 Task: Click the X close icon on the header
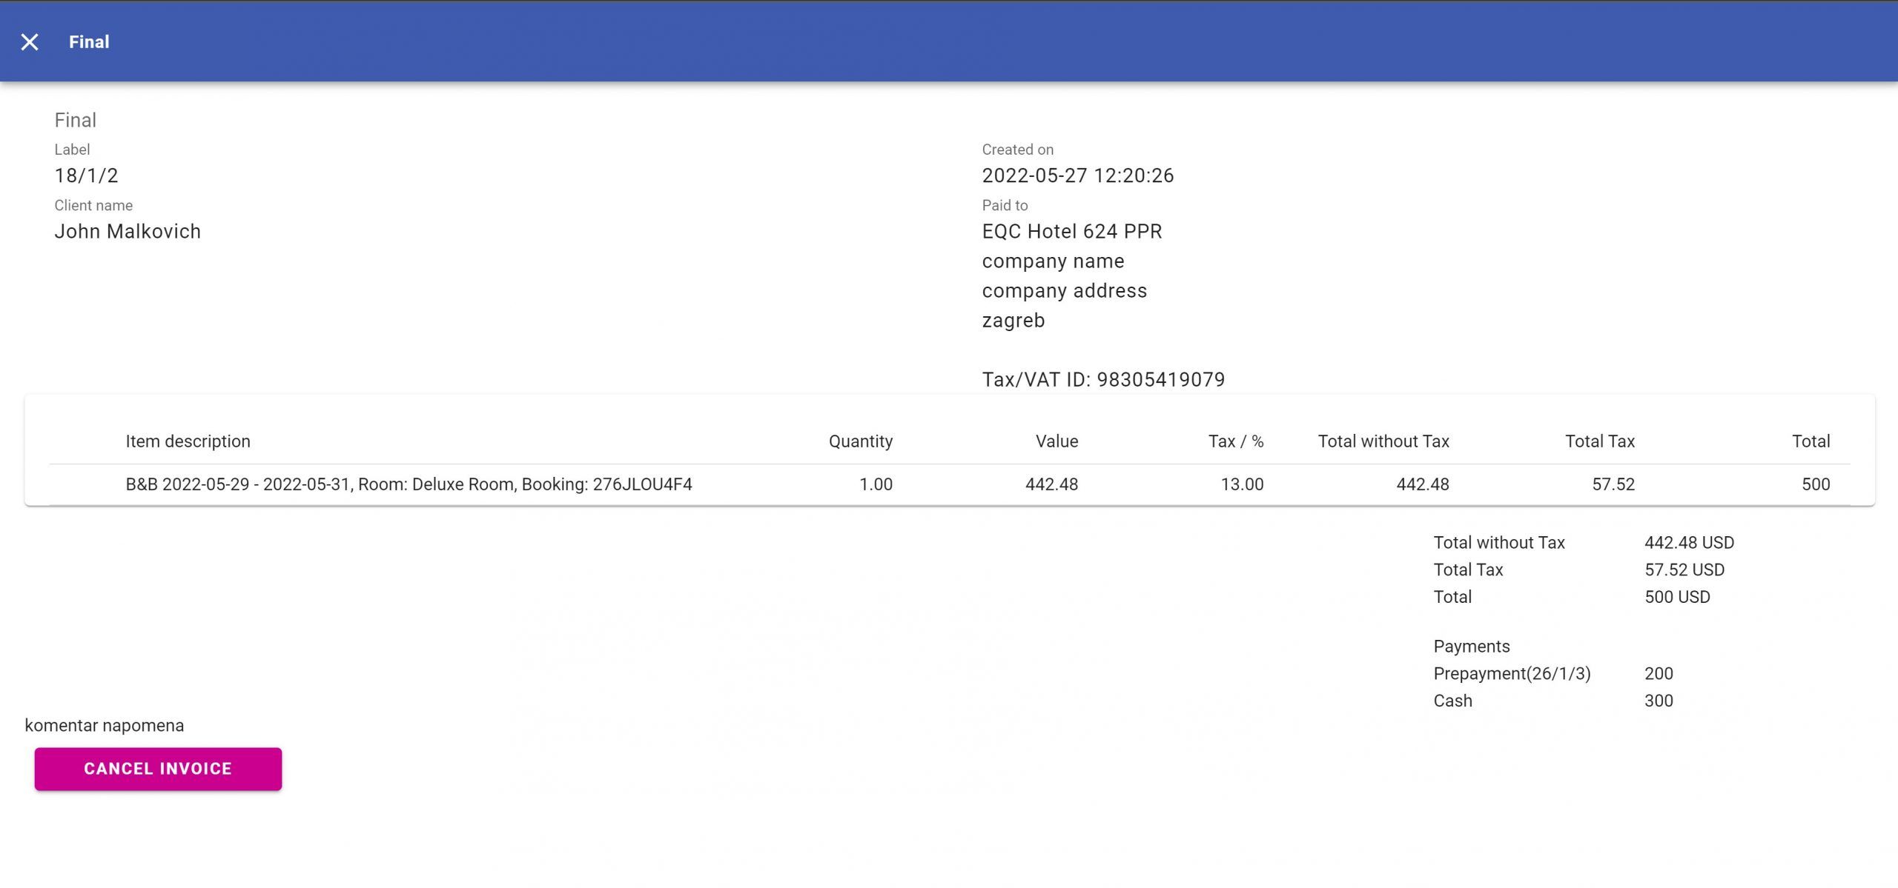[x=30, y=41]
